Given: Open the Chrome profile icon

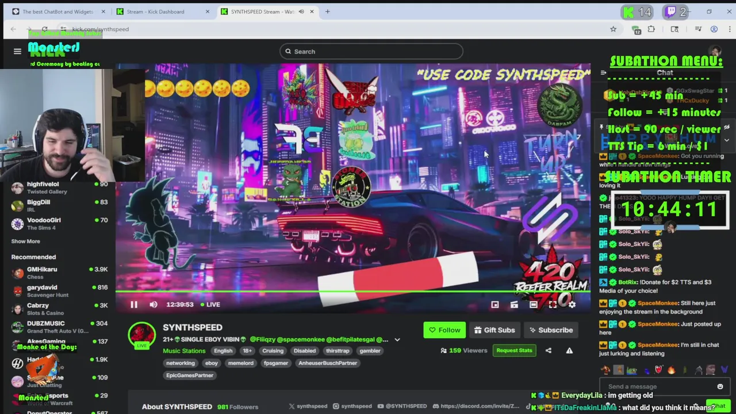Looking at the screenshot, I should pyautogui.click(x=714, y=29).
